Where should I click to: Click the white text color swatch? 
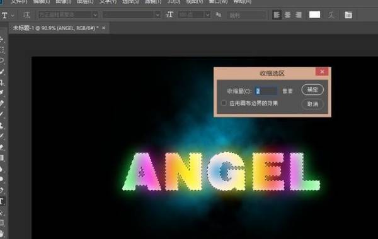pos(314,14)
